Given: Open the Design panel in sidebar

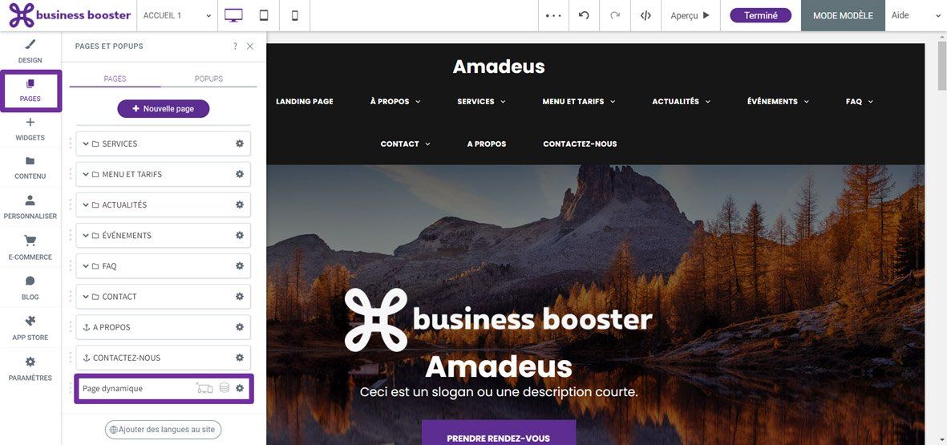Looking at the screenshot, I should tap(30, 51).
